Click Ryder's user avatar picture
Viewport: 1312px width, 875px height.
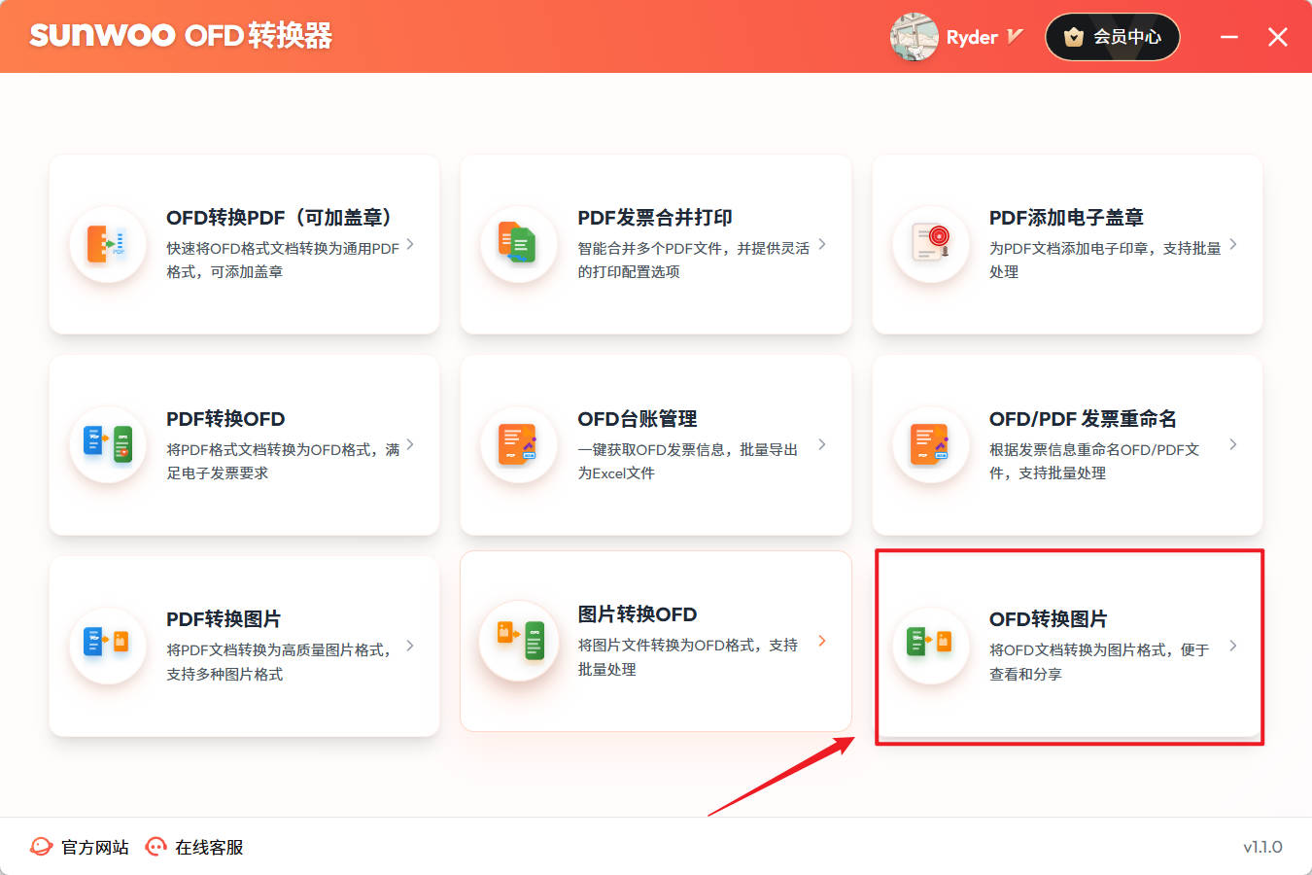[x=914, y=37]
